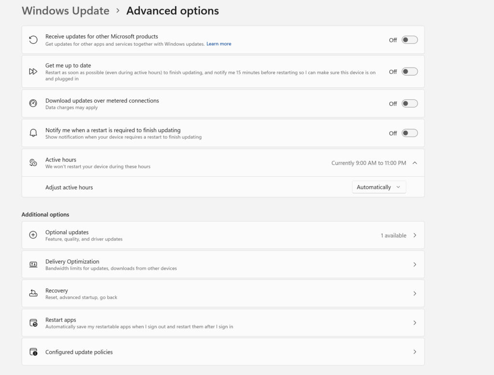Click the restart notification bell icon
Image resolution: width=494 pixels, height=375 pixels.
(x=33, y=133)
